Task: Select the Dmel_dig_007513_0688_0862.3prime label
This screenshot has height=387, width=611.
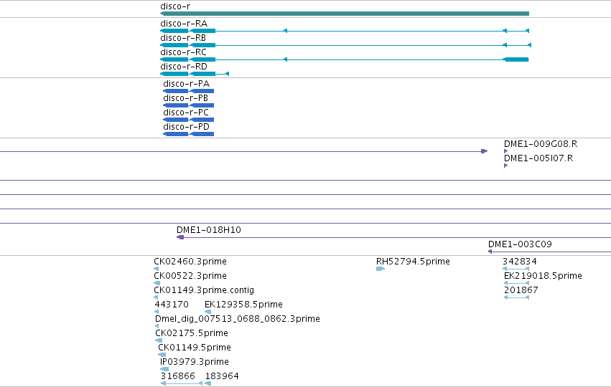Action: (x=238, y=319)
